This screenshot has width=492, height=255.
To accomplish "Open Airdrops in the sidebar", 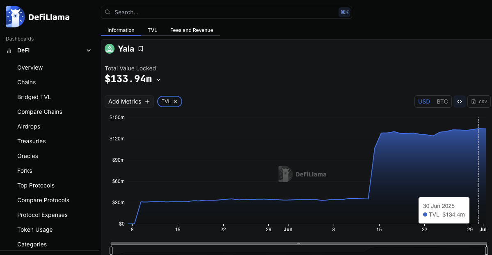I will pos(29,126).
